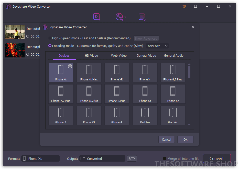Select the iPhone XR device preset
Screen dimensions: 239x169
point(117,72)
